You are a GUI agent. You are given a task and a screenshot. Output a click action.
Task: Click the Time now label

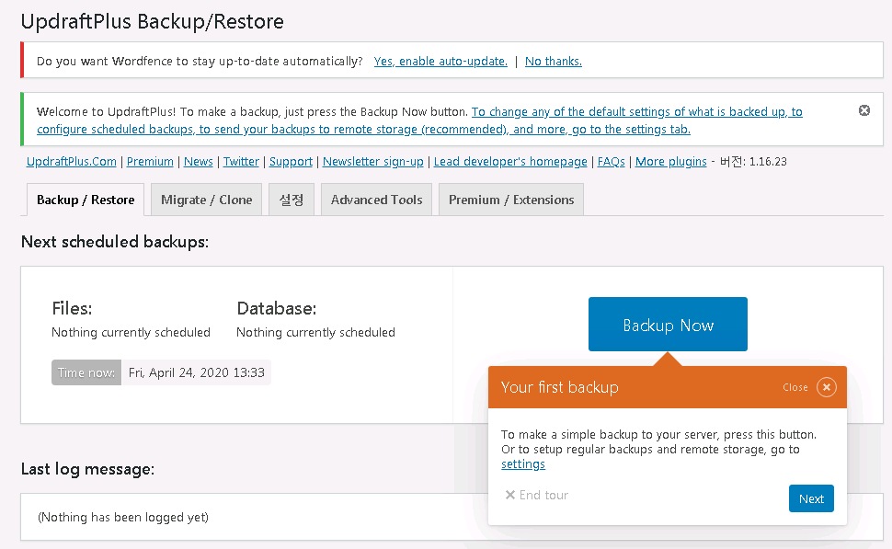click(x=86, y=372)
